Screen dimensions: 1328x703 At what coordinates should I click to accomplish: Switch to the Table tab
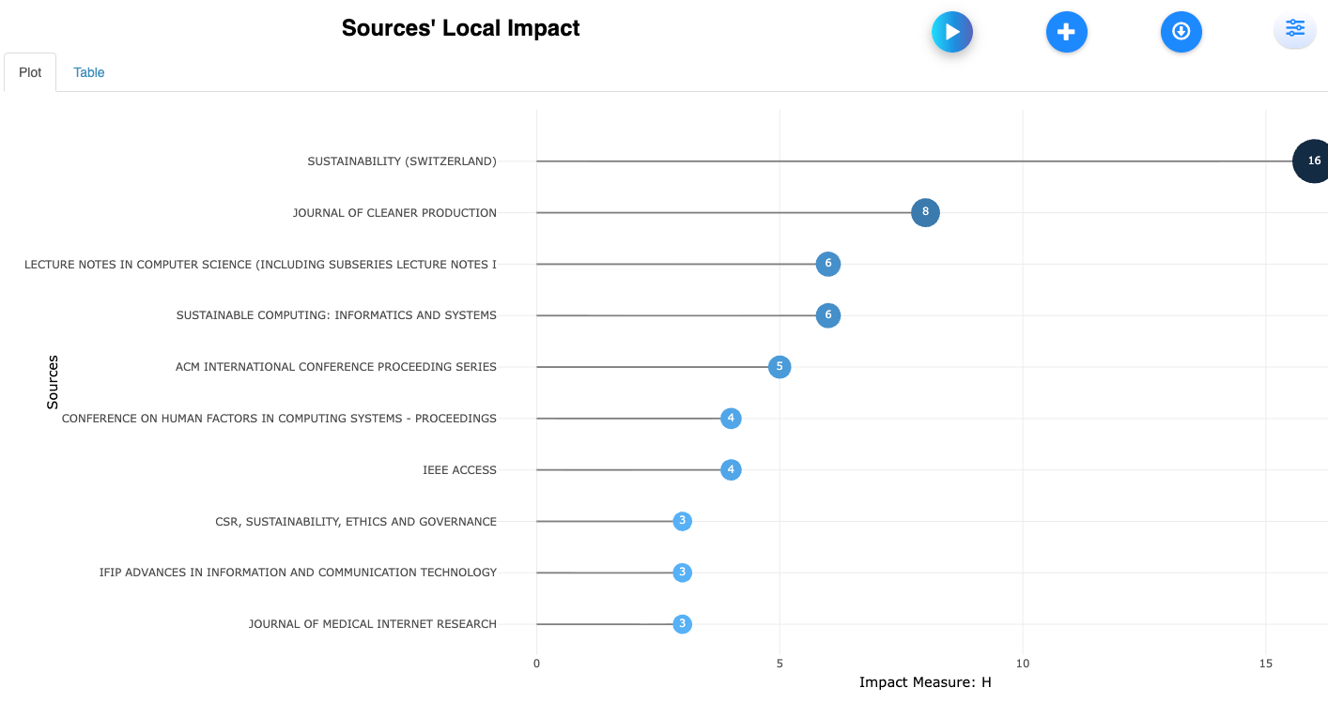(89, 72)
